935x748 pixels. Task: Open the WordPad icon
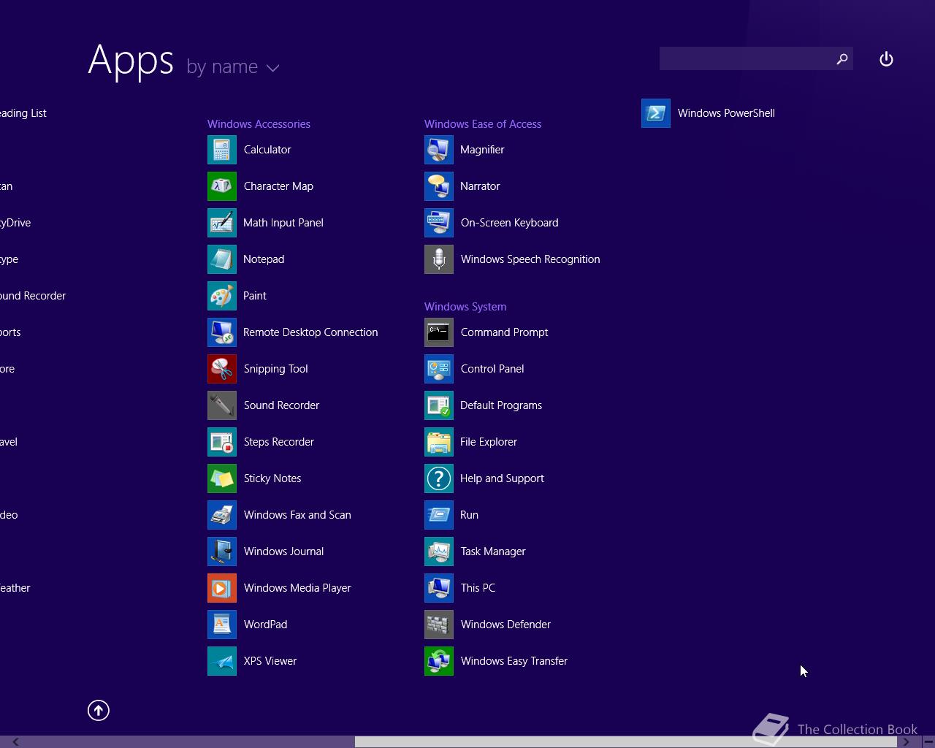(222, 625)
